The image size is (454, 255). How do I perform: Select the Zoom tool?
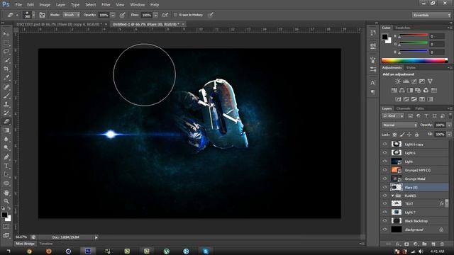click(6, 201)
